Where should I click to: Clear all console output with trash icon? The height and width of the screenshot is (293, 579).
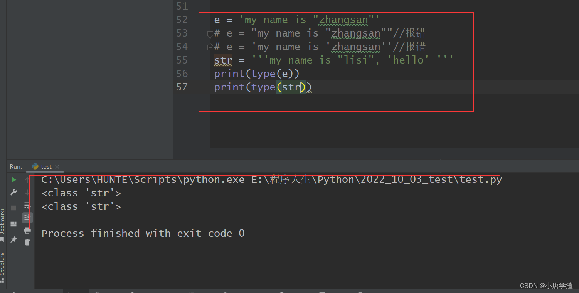pyautogui.click(x=27, y=242)
